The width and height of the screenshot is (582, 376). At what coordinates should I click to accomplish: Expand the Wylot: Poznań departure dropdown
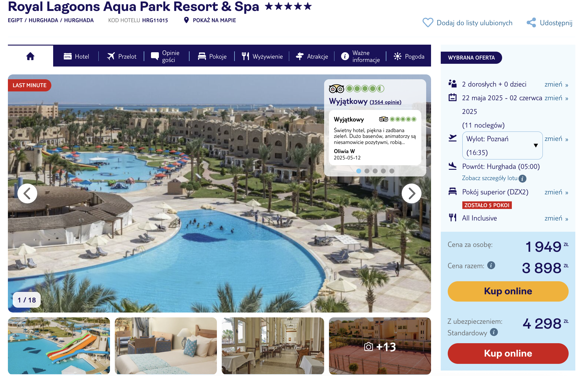(x=502, y=145)
